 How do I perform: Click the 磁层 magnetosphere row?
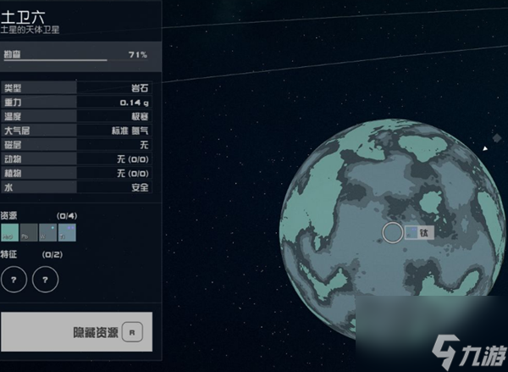76,145
